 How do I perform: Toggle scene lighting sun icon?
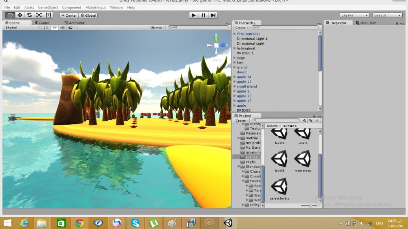pyautogui.click(x=55, y=28)
